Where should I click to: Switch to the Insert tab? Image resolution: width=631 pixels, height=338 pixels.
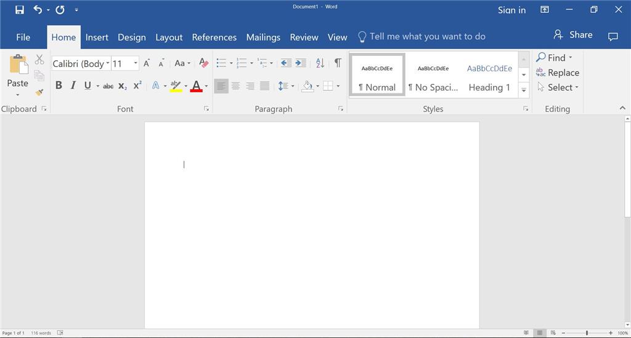coord(97,37)
